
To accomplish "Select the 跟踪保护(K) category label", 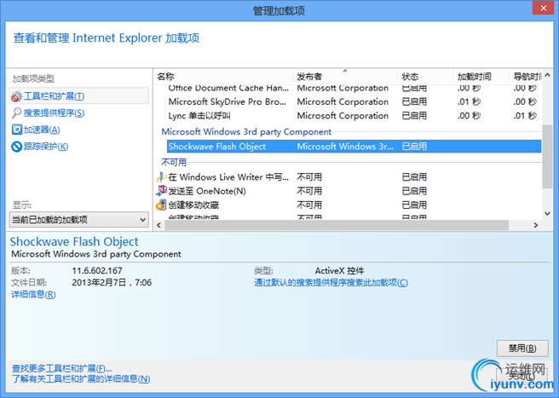I will coord(46,147).
